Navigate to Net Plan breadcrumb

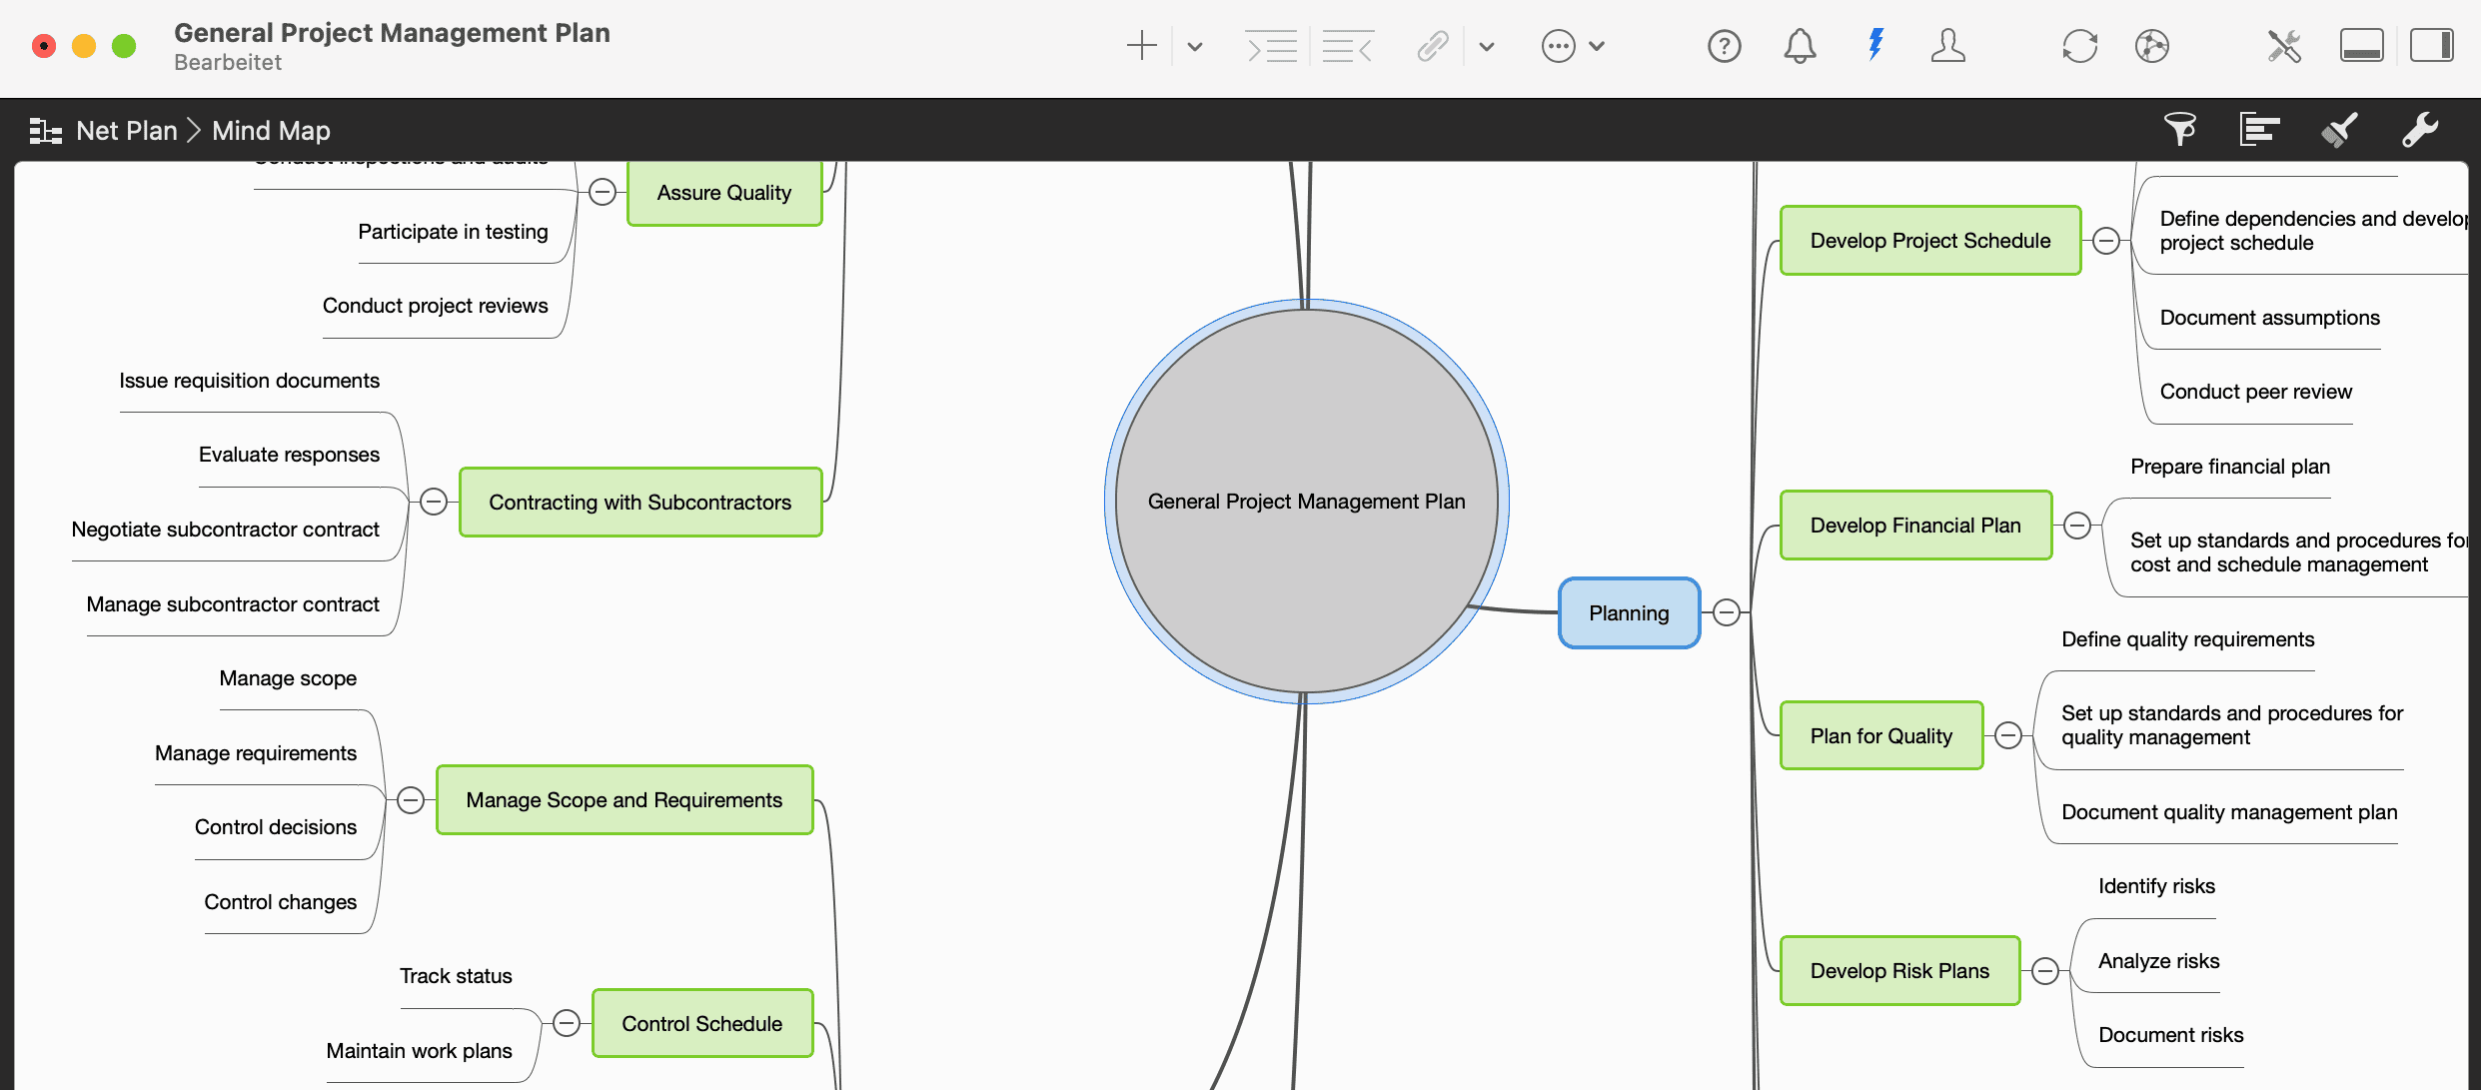tap(127, 130)
